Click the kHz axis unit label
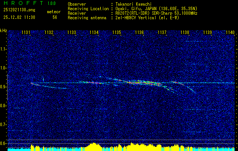Viewport: 238px width, 151px height. click(3, 31)
